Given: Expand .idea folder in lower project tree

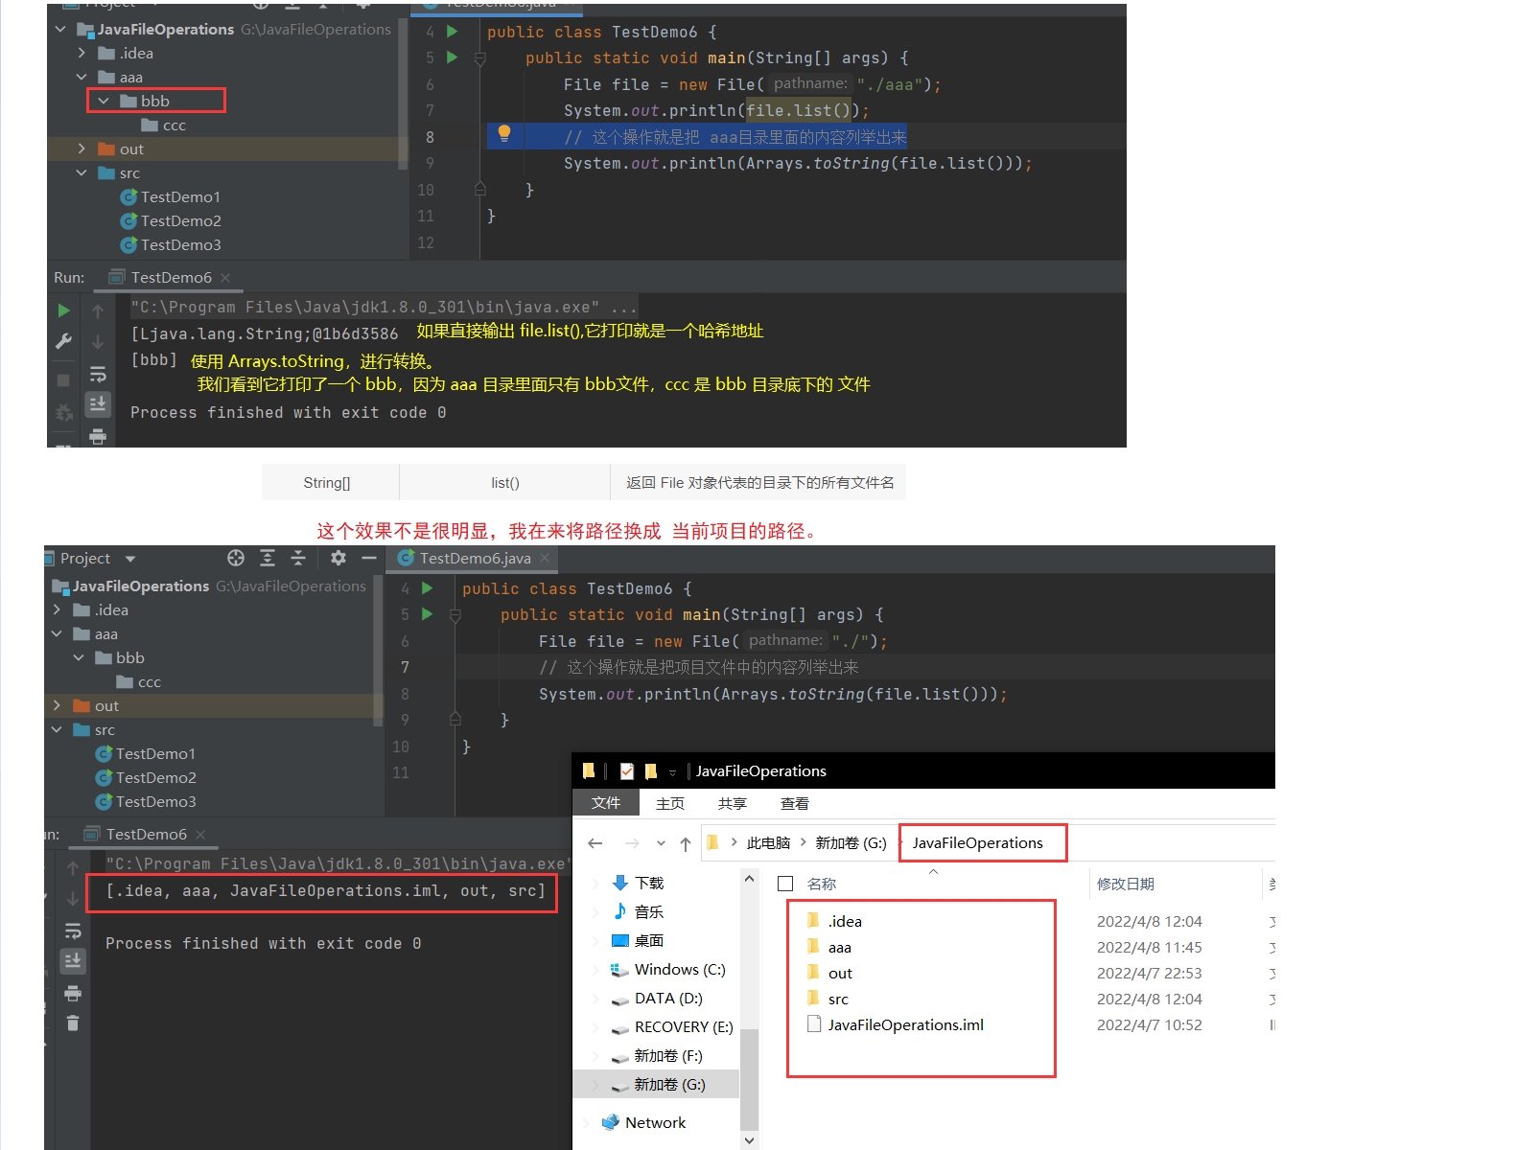Looking at the screenshot, I should click(x=57, y=609).
